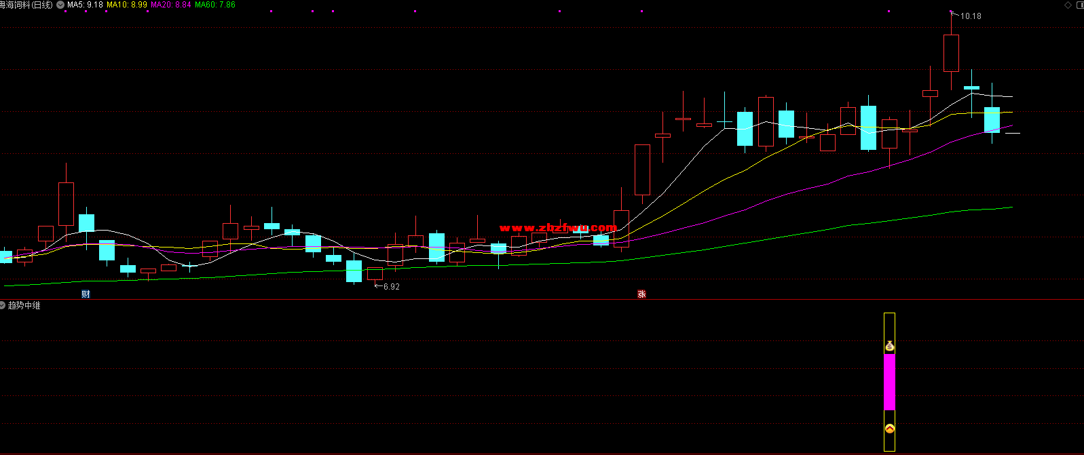
Task: Click the diamond icon at top right
Action: pyautogui.click(x=1068, y=5)
